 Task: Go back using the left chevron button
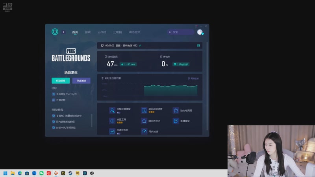coord(63,32)
